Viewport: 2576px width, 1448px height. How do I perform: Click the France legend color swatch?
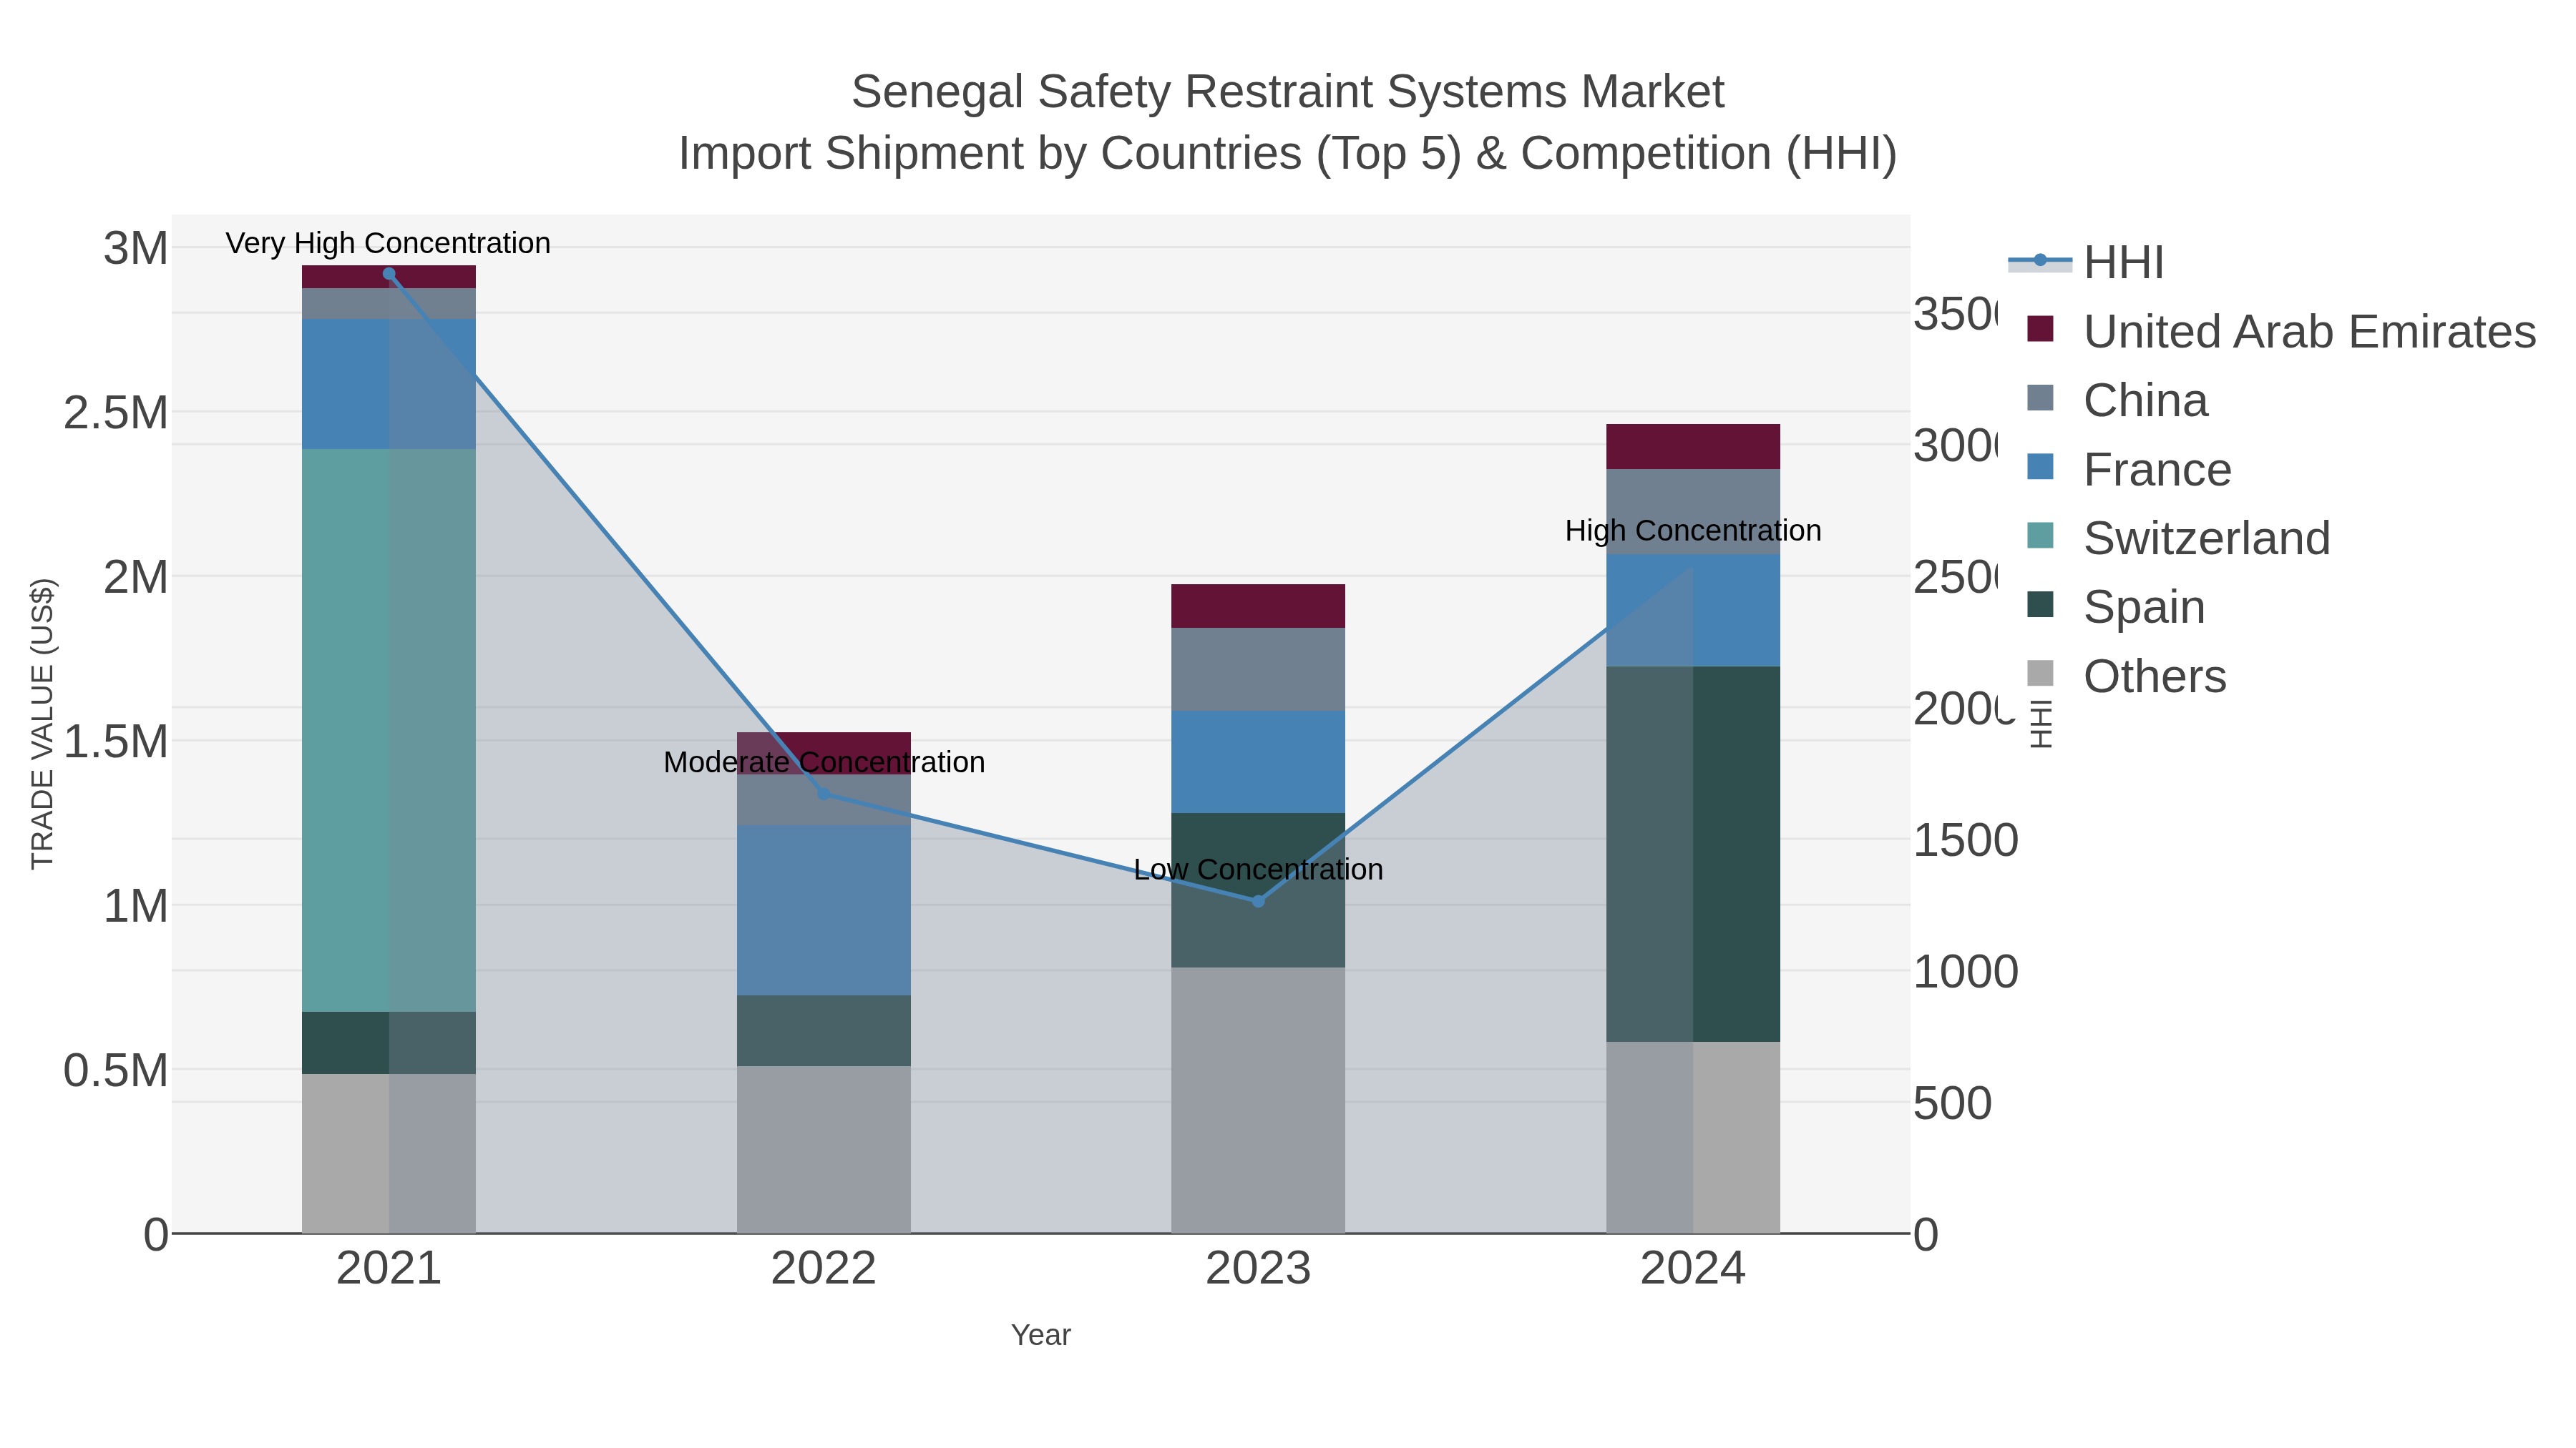2040,468
